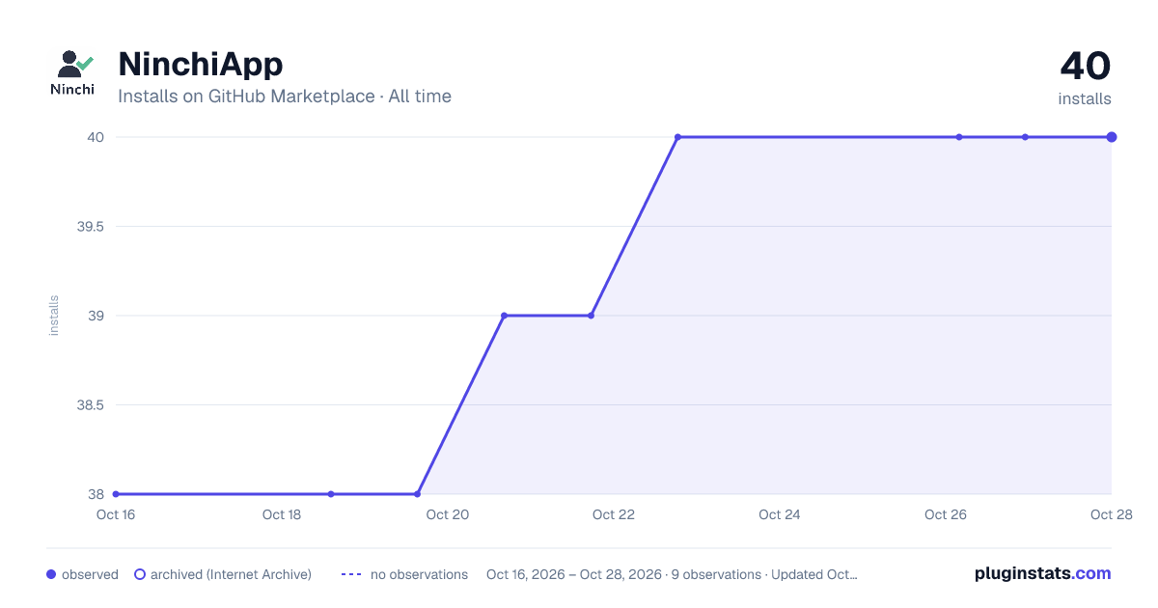Screen dimensions: 1158x608
Task: Click the x-axis label 'Oct 22'
Action: (x=614, y=514)
